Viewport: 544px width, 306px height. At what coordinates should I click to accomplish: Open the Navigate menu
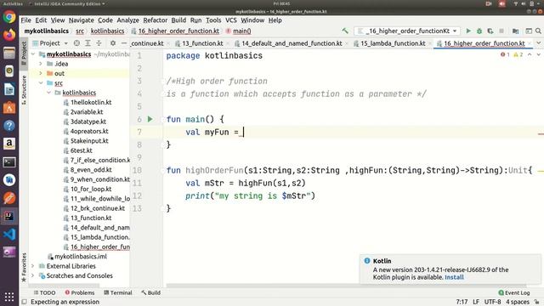(x=82, y=20)
